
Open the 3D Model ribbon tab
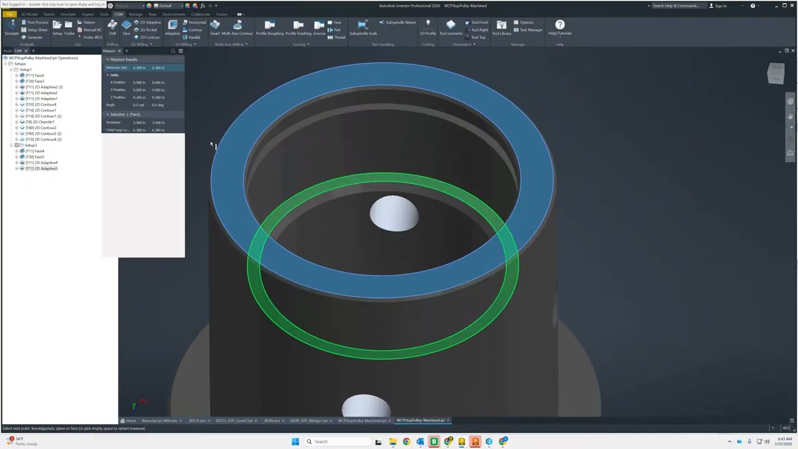point(29,14)
